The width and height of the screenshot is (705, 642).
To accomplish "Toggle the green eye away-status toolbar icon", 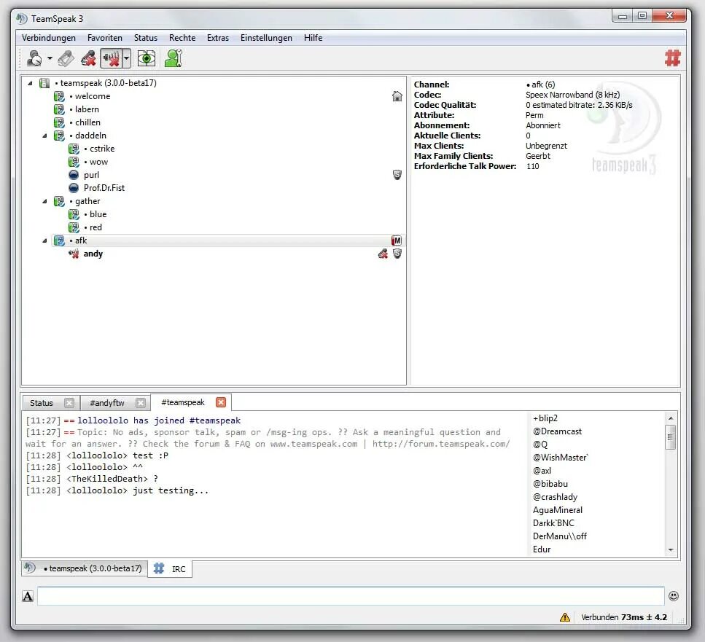I will [x=146, y=58].
